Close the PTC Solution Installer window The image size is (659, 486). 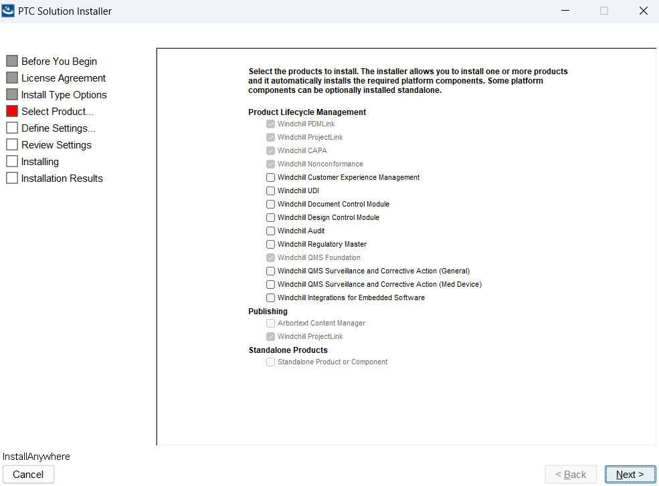[x=643, y=11]
